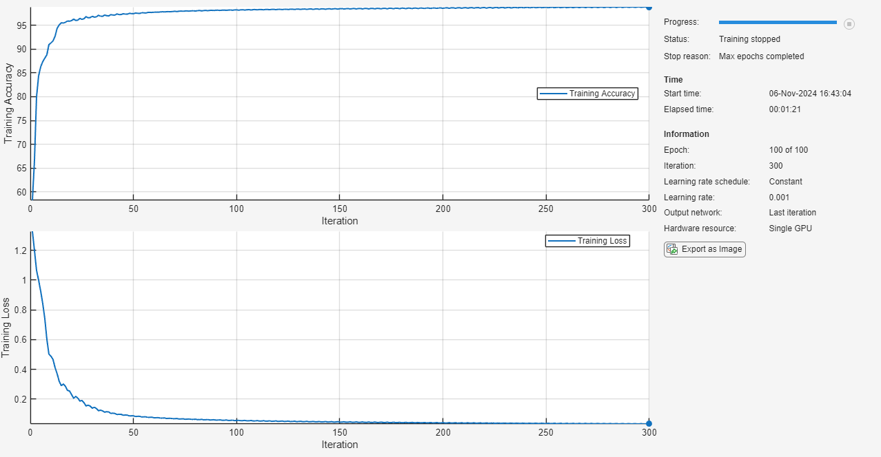Click the Training Loss y-axis label
The width and height of the screenshot is (881, 457).
[7, 328]
